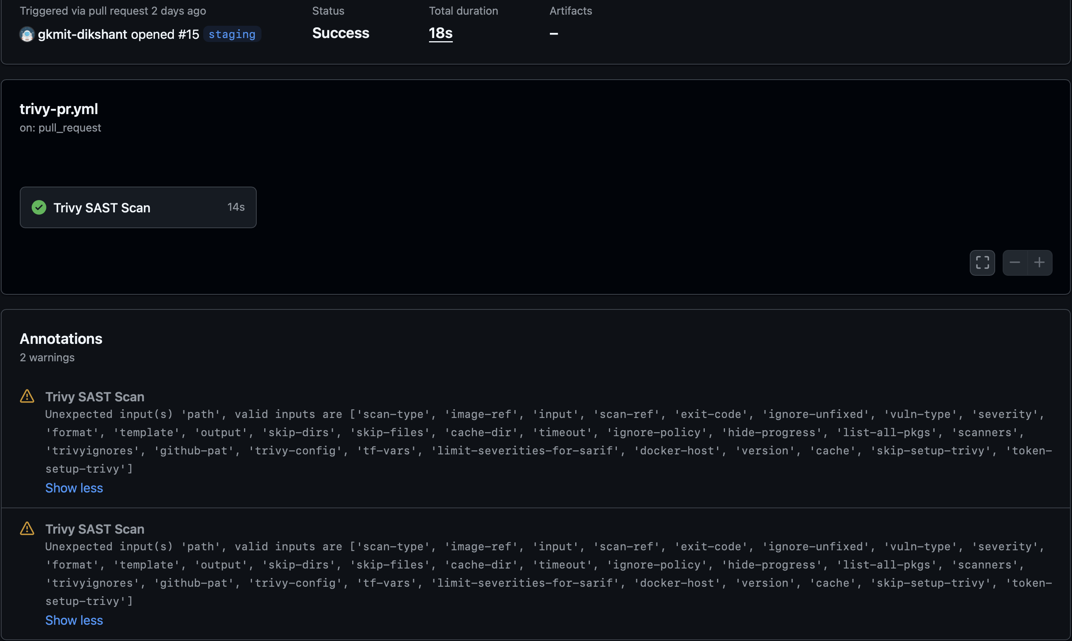
Task: Zoom in on the workflow graph
Action: pos(1039,263)
